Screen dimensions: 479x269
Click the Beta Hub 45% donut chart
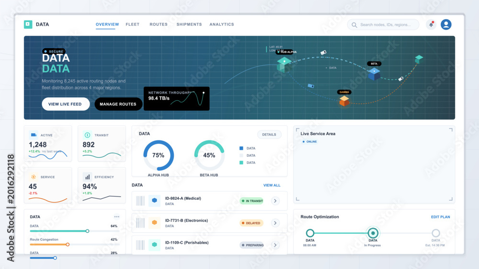(209, 155)
